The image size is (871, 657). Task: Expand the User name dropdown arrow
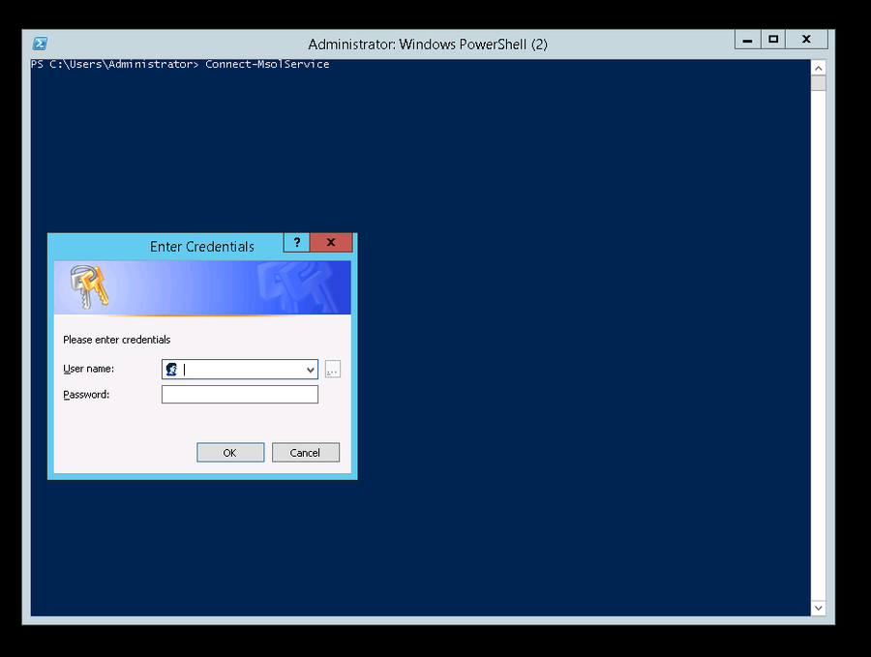(x=310, y=370)
